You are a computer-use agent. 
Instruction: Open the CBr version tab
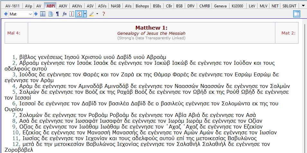tap(169, 6)
